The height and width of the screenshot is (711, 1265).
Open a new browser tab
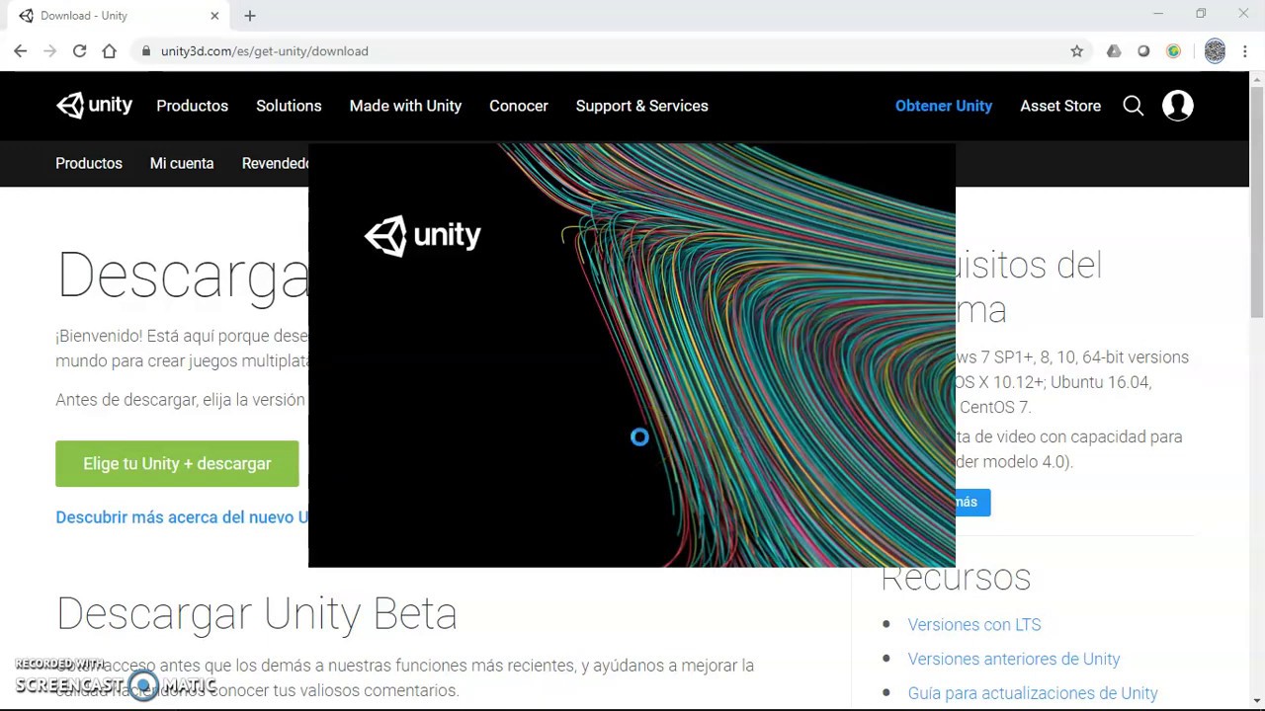[x=250, y=16]
